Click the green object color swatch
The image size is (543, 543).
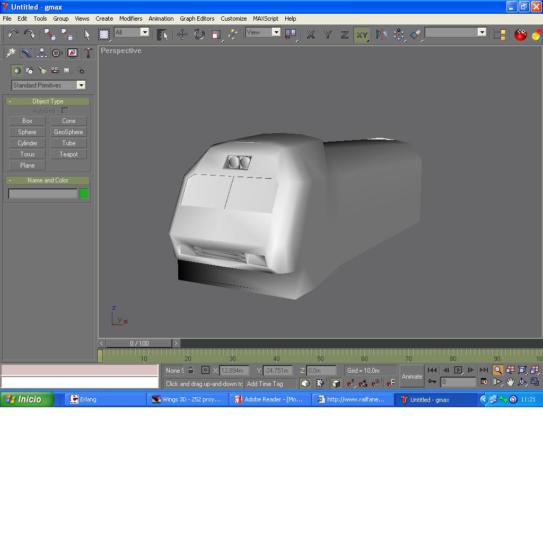click(84, 194)
